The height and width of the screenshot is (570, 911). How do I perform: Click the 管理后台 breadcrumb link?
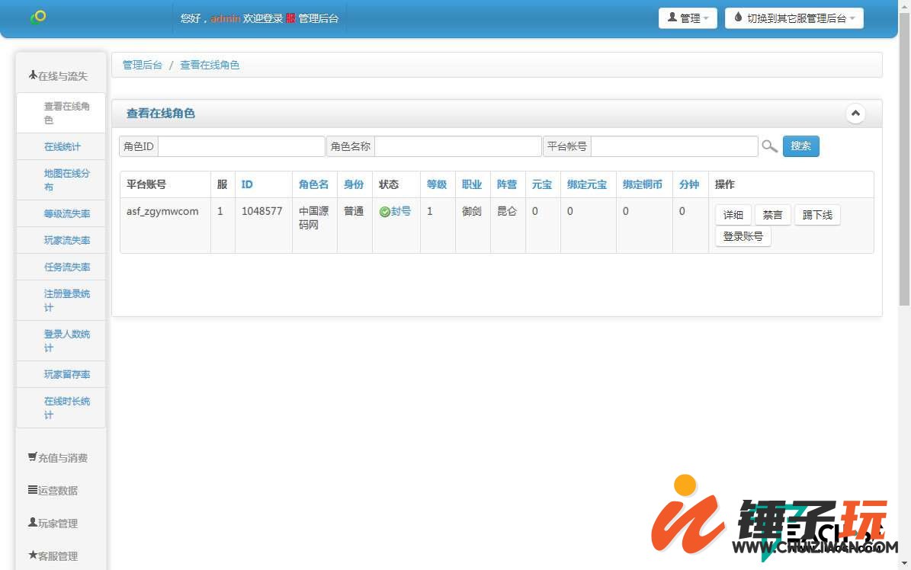(142, 65)
